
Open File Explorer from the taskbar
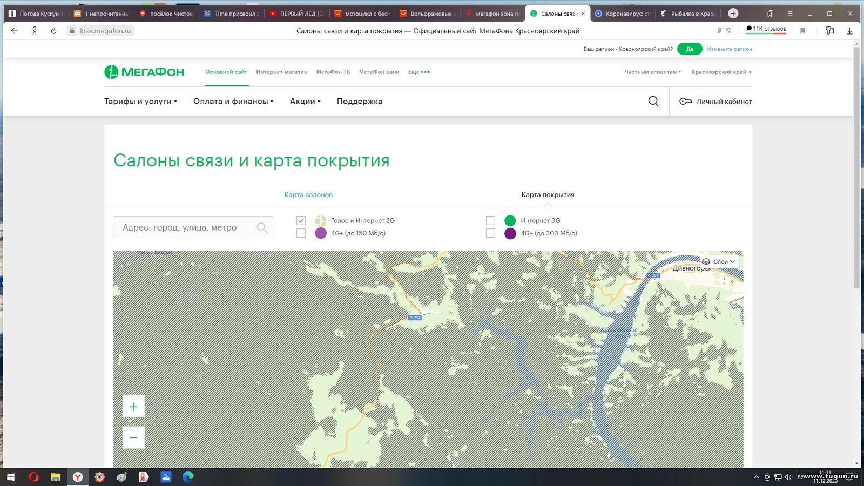click(56, 477)
